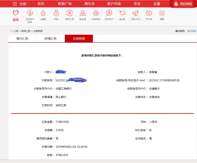The width and height of the screenshot is (197, 163).
Task: Click the 最爱 heart icon
Action: [16, 14]
